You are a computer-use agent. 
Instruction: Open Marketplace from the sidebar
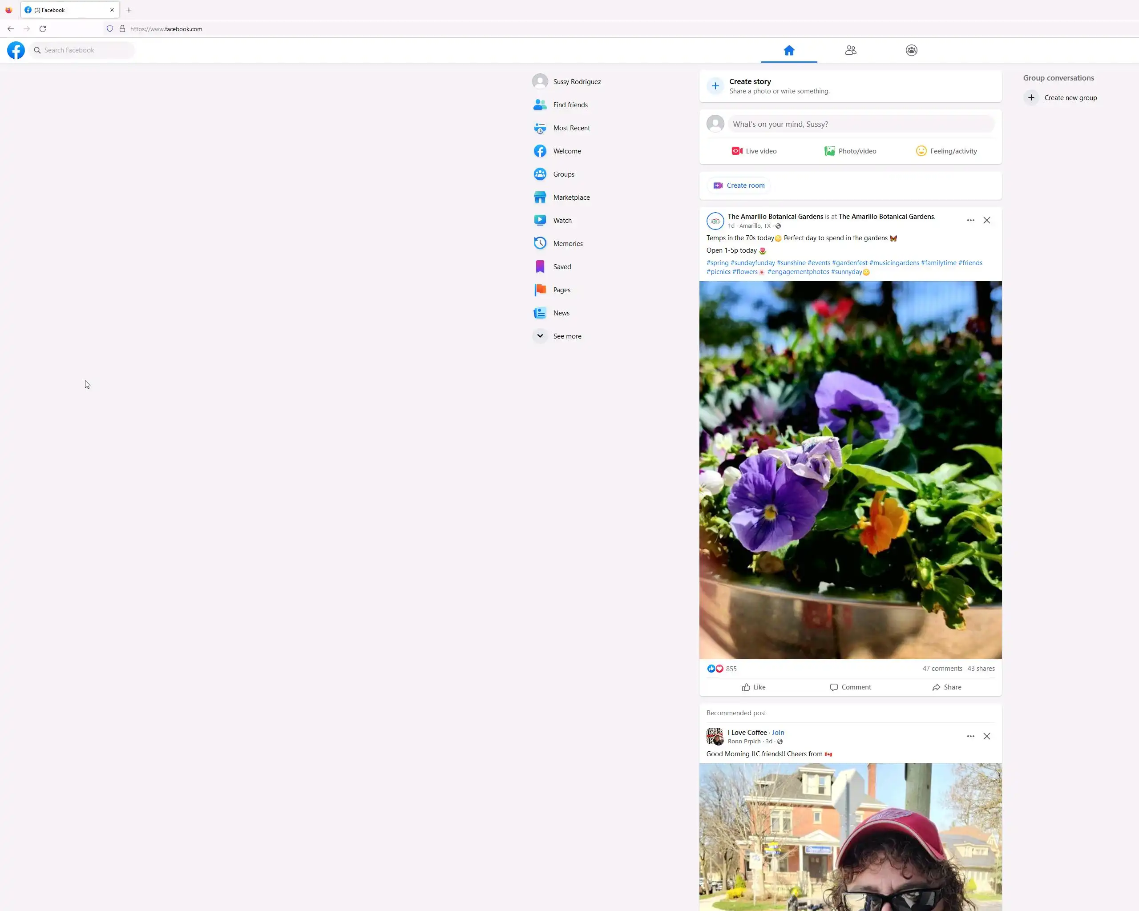571,198
